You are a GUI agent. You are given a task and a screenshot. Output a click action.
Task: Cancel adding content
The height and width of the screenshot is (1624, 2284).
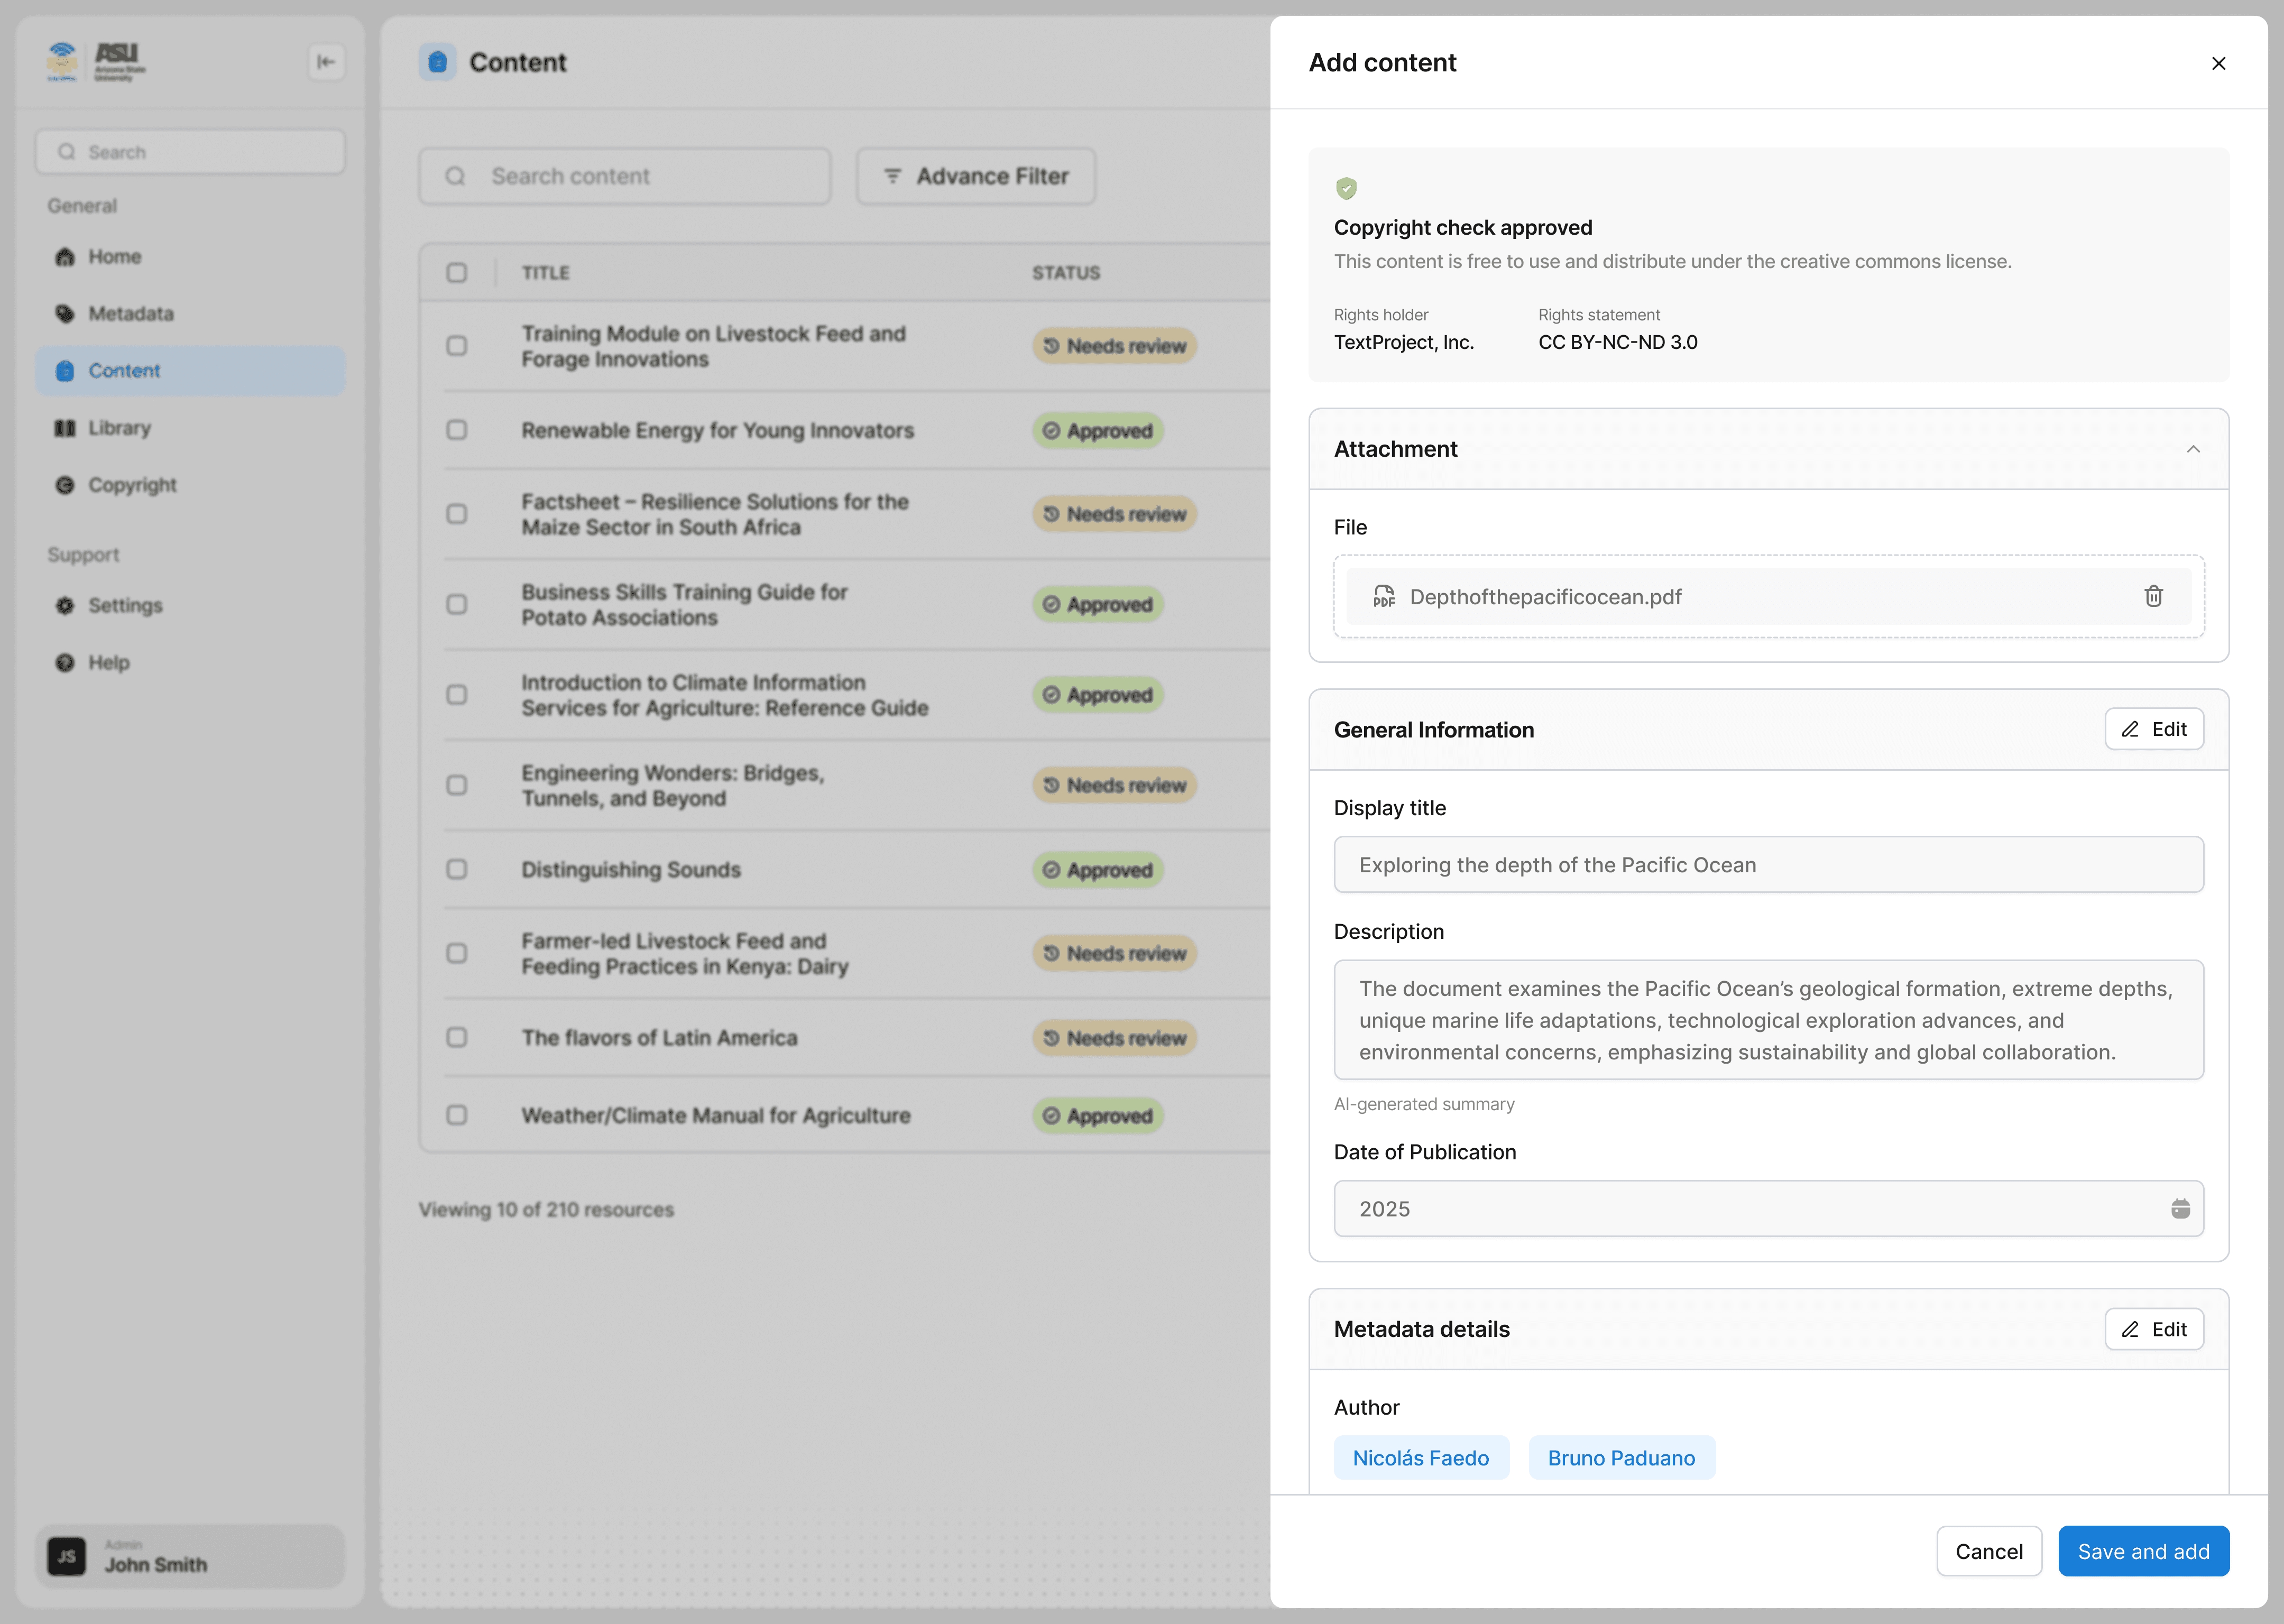click(x=1988, y=1551)
